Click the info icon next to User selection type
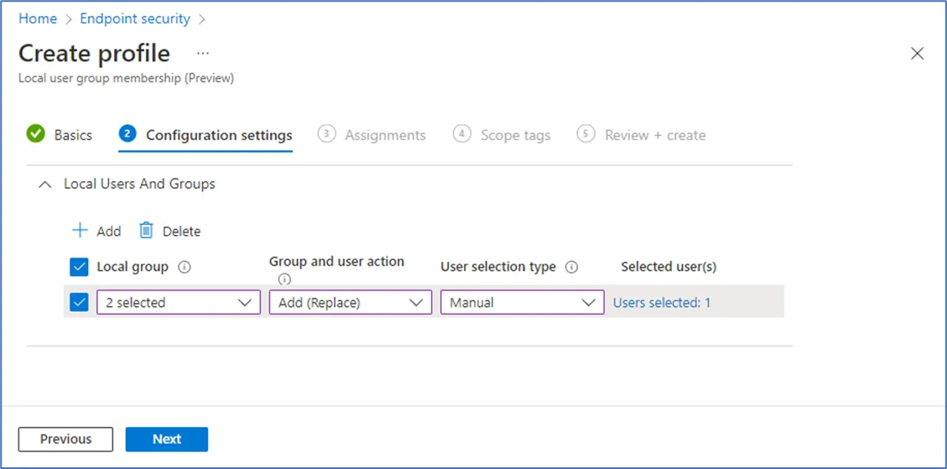947x469 pixels. coord(572,267)
